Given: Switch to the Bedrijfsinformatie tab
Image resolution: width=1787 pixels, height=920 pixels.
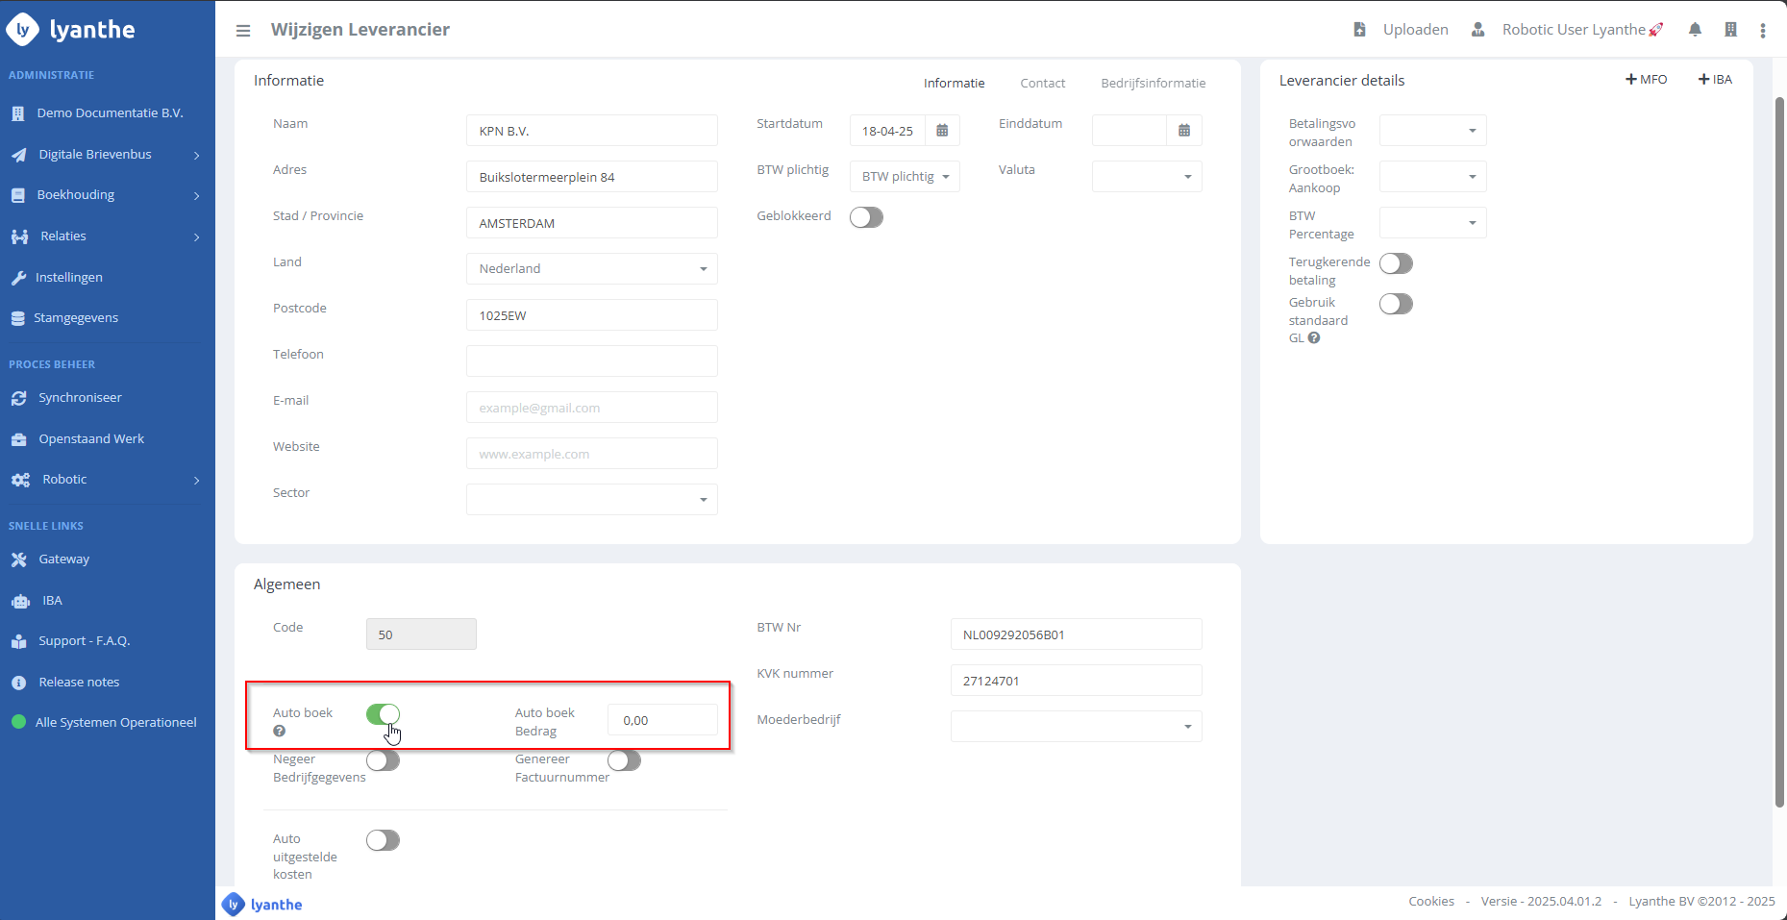Looking at the screenshot, I should tap(1153, 84).
